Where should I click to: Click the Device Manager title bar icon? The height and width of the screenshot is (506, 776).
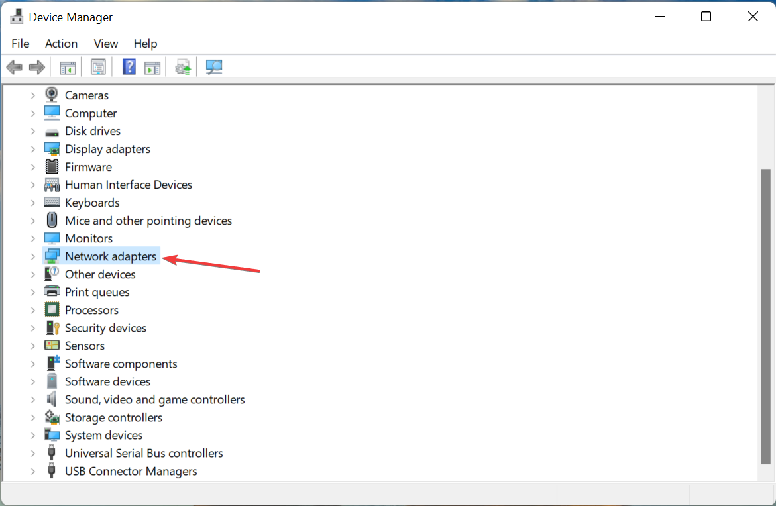click(17, 17)
